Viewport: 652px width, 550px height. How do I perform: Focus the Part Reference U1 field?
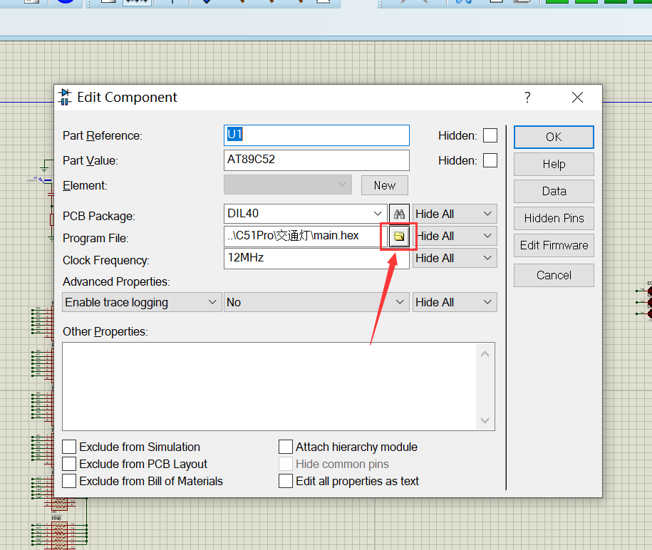[316, 135]
